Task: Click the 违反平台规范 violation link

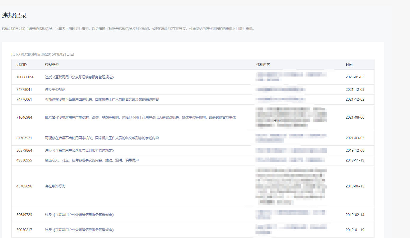Action: pyautogui.click(x=55, y=89)
